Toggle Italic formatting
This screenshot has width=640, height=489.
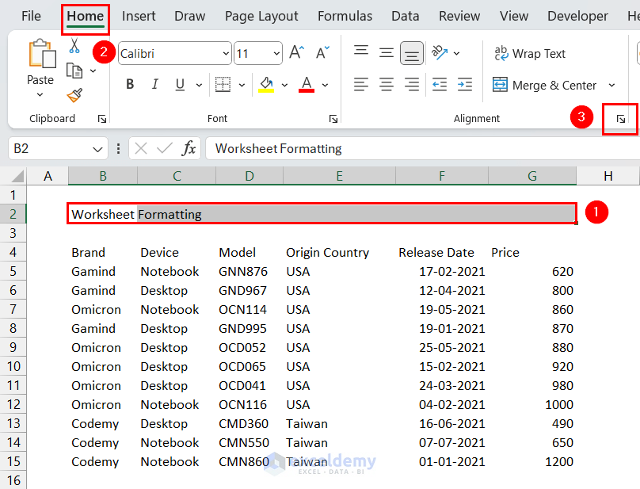155,85
